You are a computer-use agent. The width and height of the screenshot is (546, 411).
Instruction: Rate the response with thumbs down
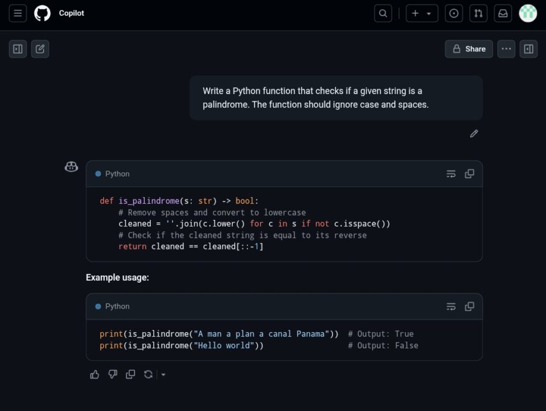112,374
